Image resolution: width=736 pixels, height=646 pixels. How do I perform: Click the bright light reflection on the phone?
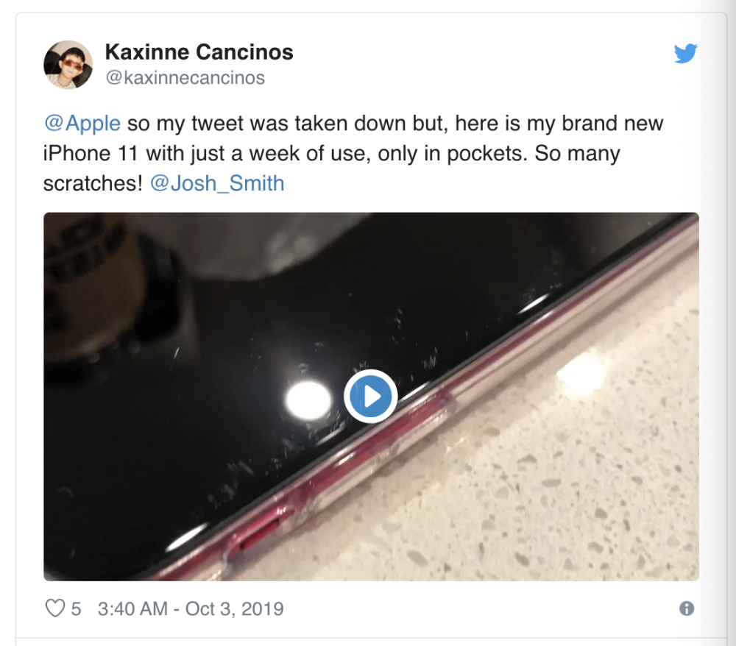coord(308,400)
